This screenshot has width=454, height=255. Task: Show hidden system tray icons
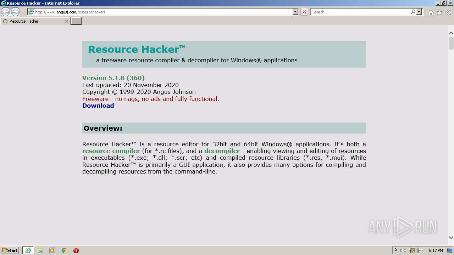click(395, 250)
